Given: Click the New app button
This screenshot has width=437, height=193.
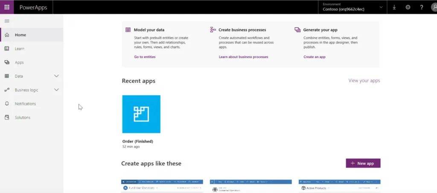Looking at the screenshot, I should [x=363, y=163].
